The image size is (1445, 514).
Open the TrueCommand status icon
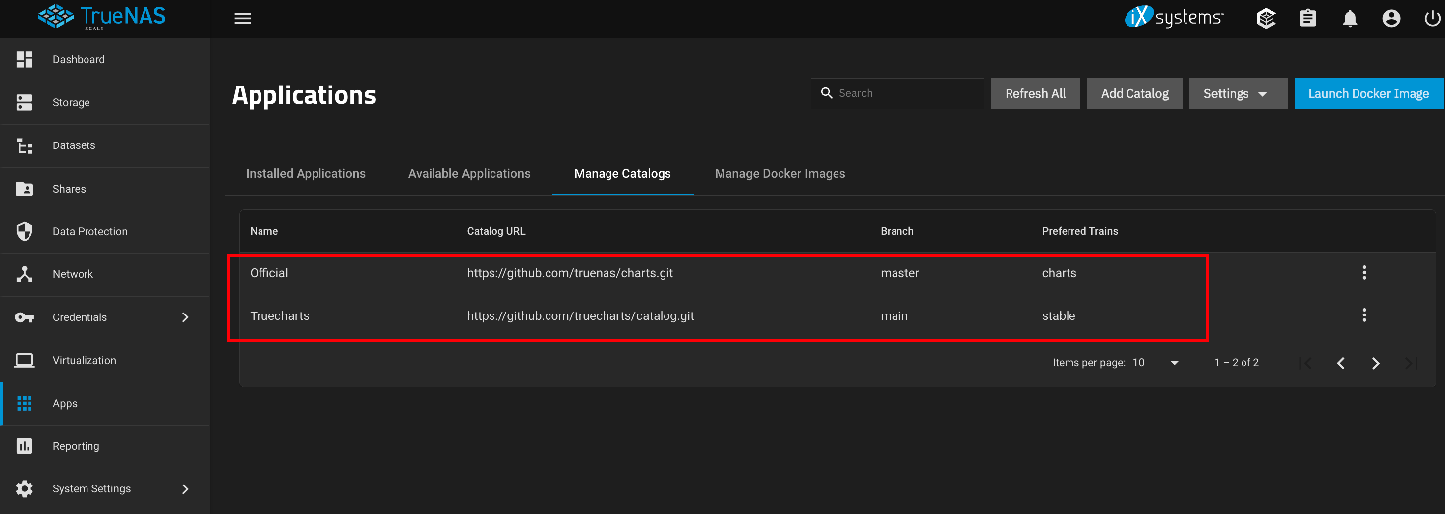pos(1266,18)
